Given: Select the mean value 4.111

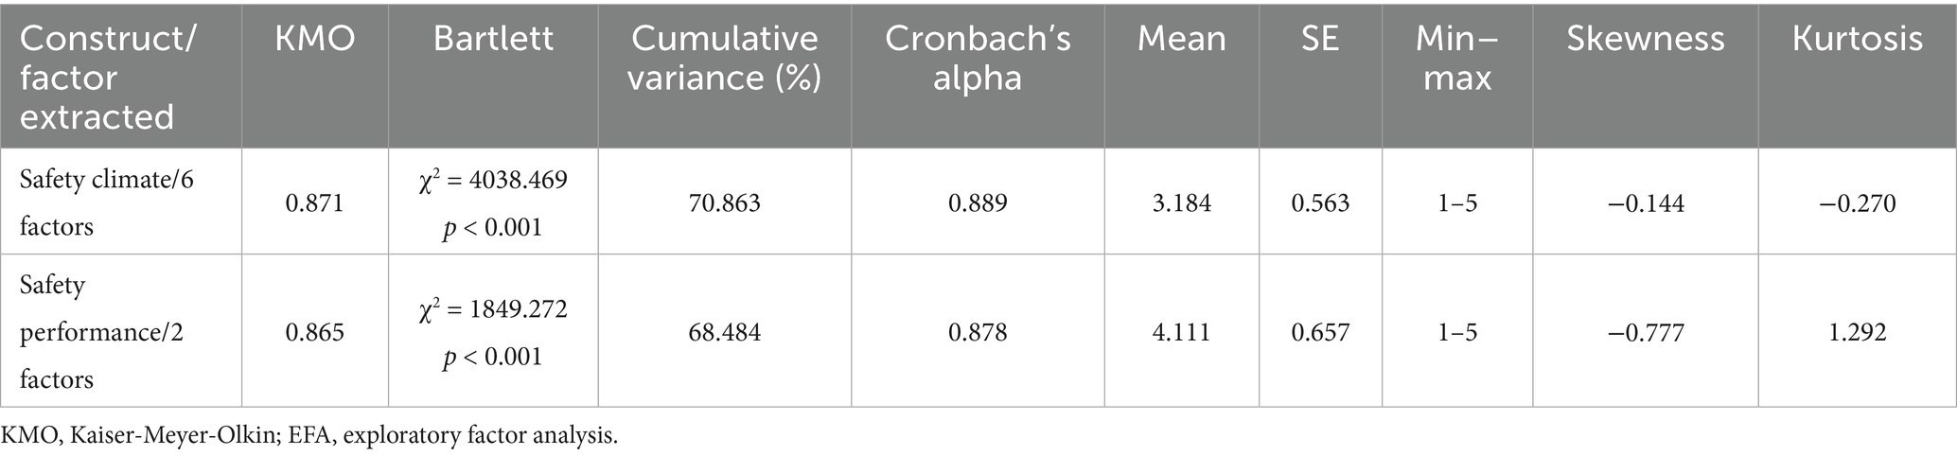Looking at the screenshot, I should [x=1181, y=332].
